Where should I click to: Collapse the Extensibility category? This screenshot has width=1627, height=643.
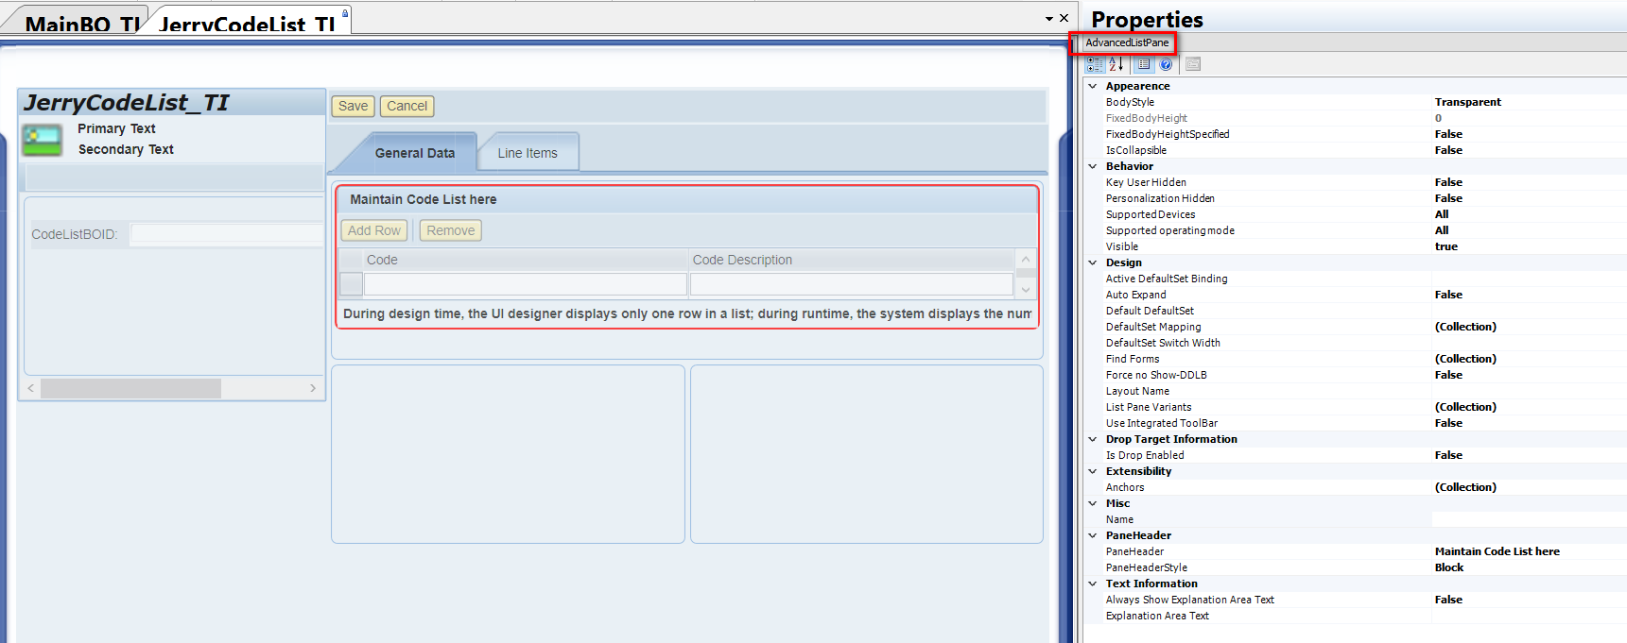pyautogui.click(x=1093, y=471)
